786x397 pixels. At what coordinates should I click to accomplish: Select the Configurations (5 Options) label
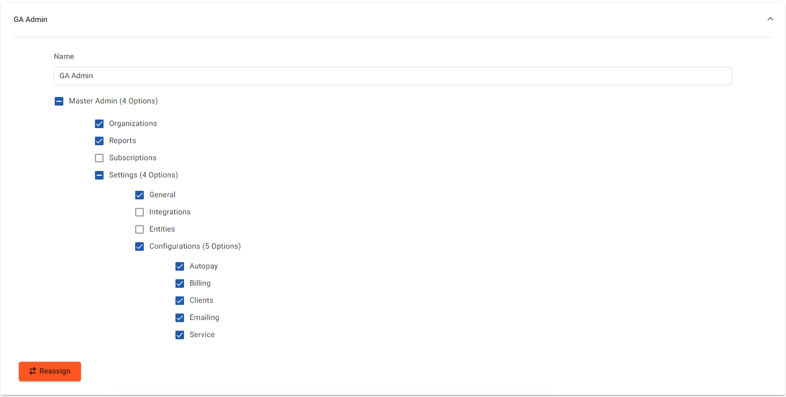195,246
